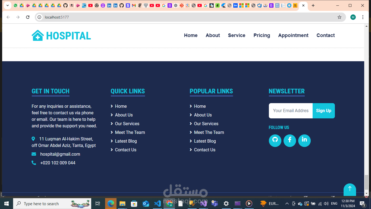The image size is (371, 209).
Task: Expand the tab search dropdown
Action: [7, 5]
